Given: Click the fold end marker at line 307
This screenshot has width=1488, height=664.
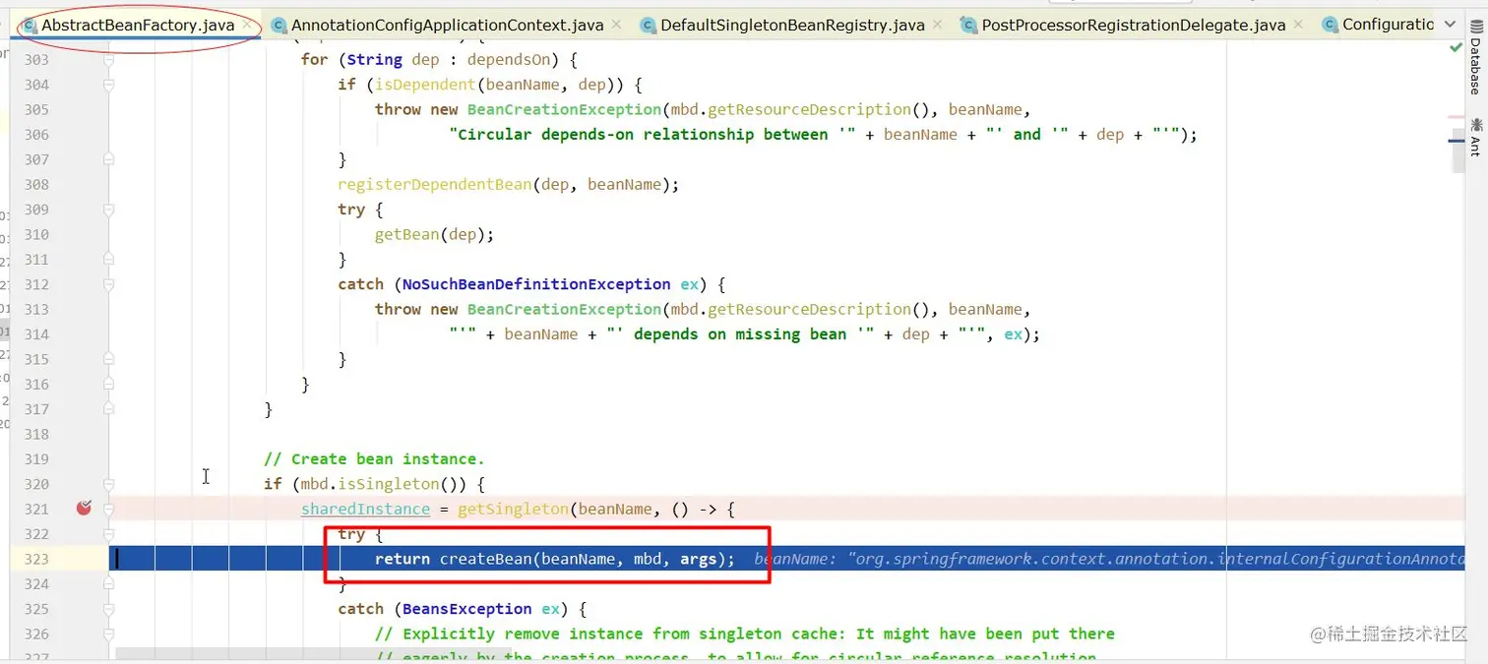Looking at the screenshot, I should coord(108,159).
